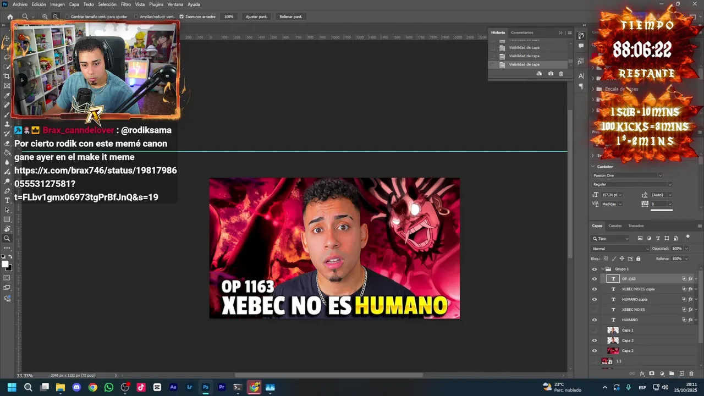The width and height of the screenshot is (704, 396).
Task: Open the Edit Toolbar three-dots button
Action: point(7,248)
